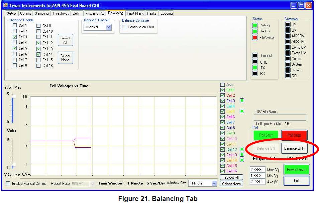The height and width of the screenshot is (203, 319).
Task: Switch to the Faults tab
Action: tap(152, 13)
